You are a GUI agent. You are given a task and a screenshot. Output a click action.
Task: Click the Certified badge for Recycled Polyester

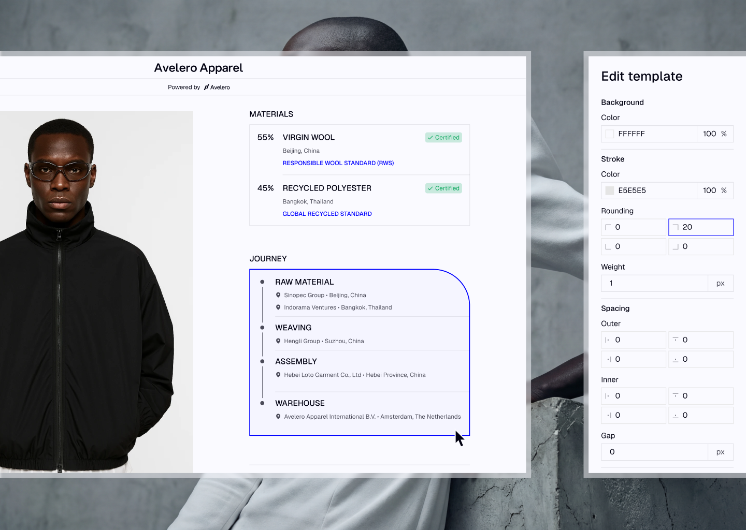pos(444,188)
